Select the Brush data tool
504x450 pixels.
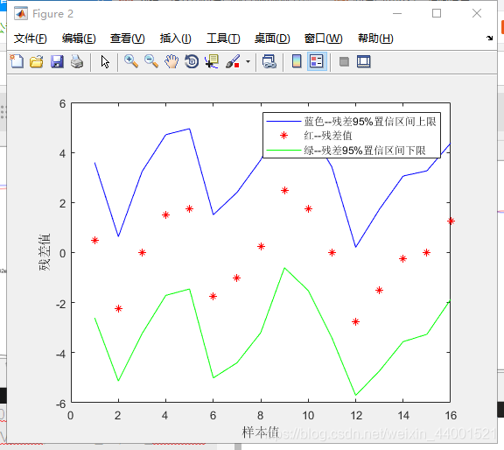point(233,61)
